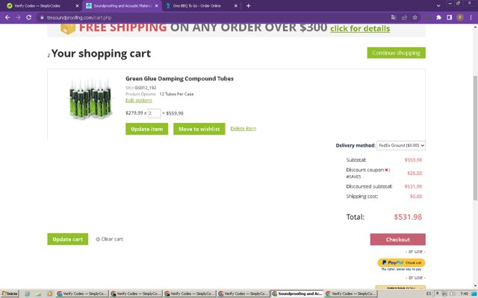Click the Move to wishlist button
This screenshot has height=298, width=478.
tap(199, 129)
